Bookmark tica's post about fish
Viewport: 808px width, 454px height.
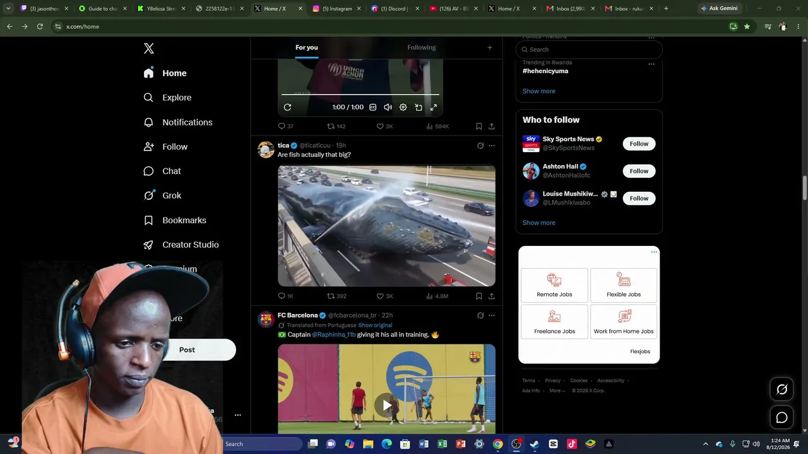click(479, 296)
